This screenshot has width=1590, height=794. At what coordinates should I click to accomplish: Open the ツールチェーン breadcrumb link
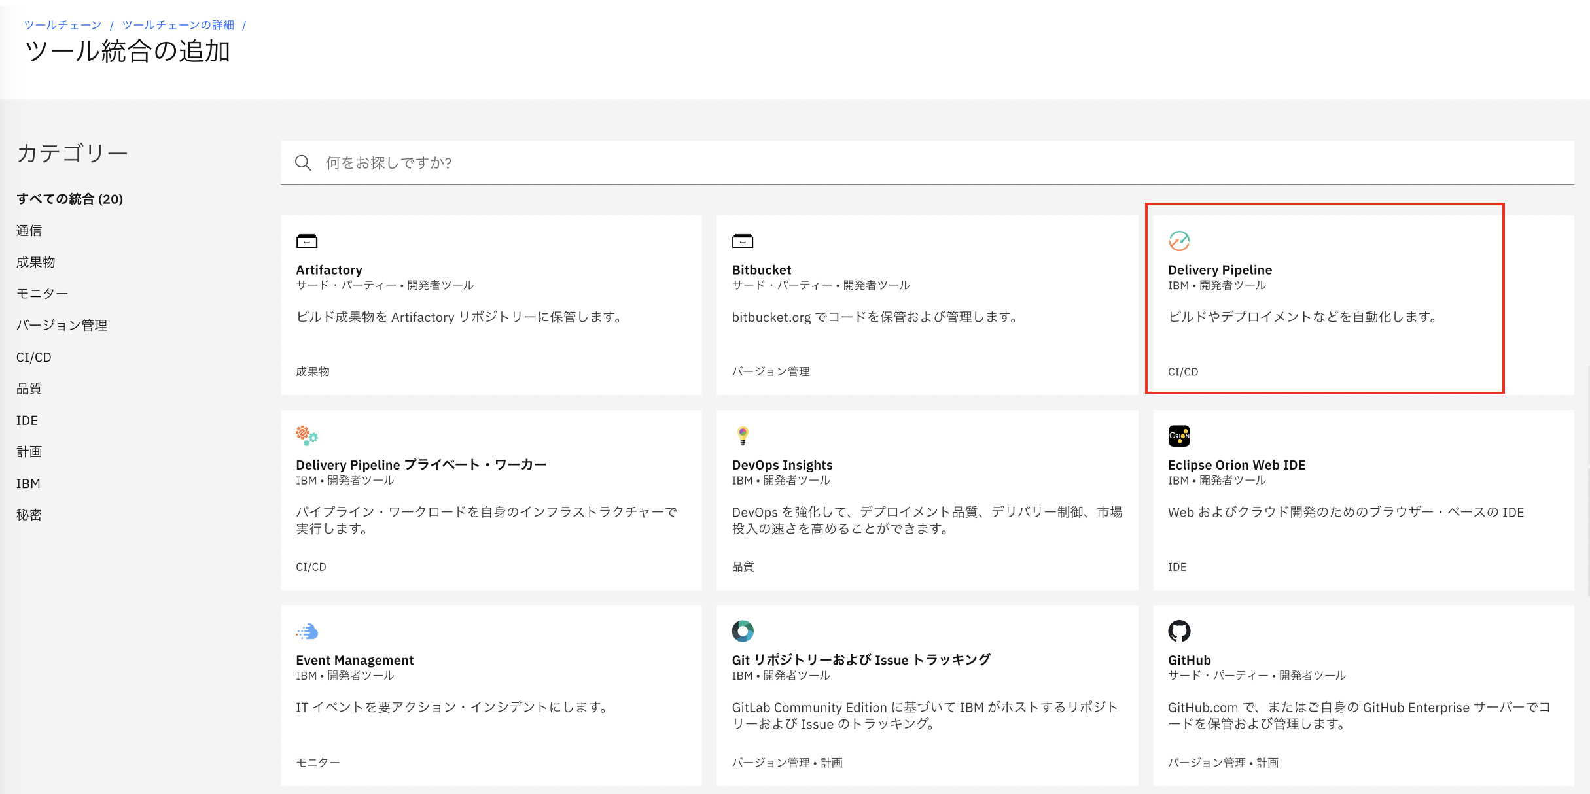coord(63,25)
